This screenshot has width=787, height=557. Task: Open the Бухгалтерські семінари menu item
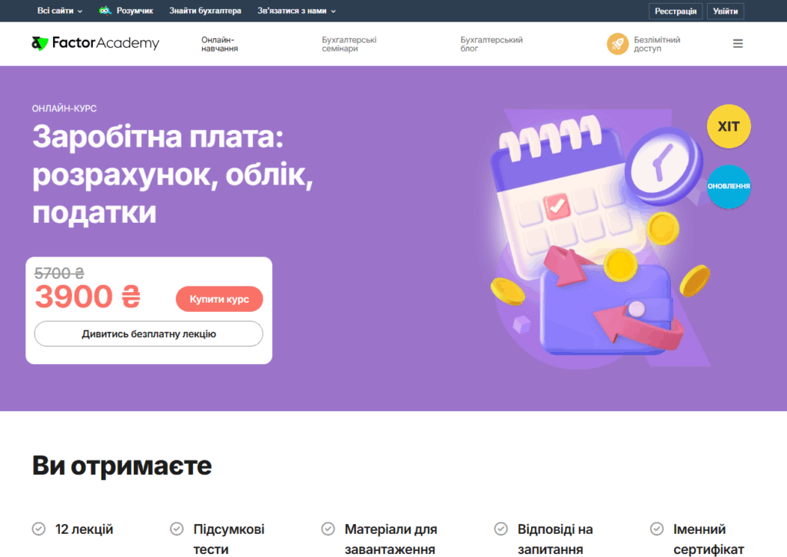(x=349, y=44)
